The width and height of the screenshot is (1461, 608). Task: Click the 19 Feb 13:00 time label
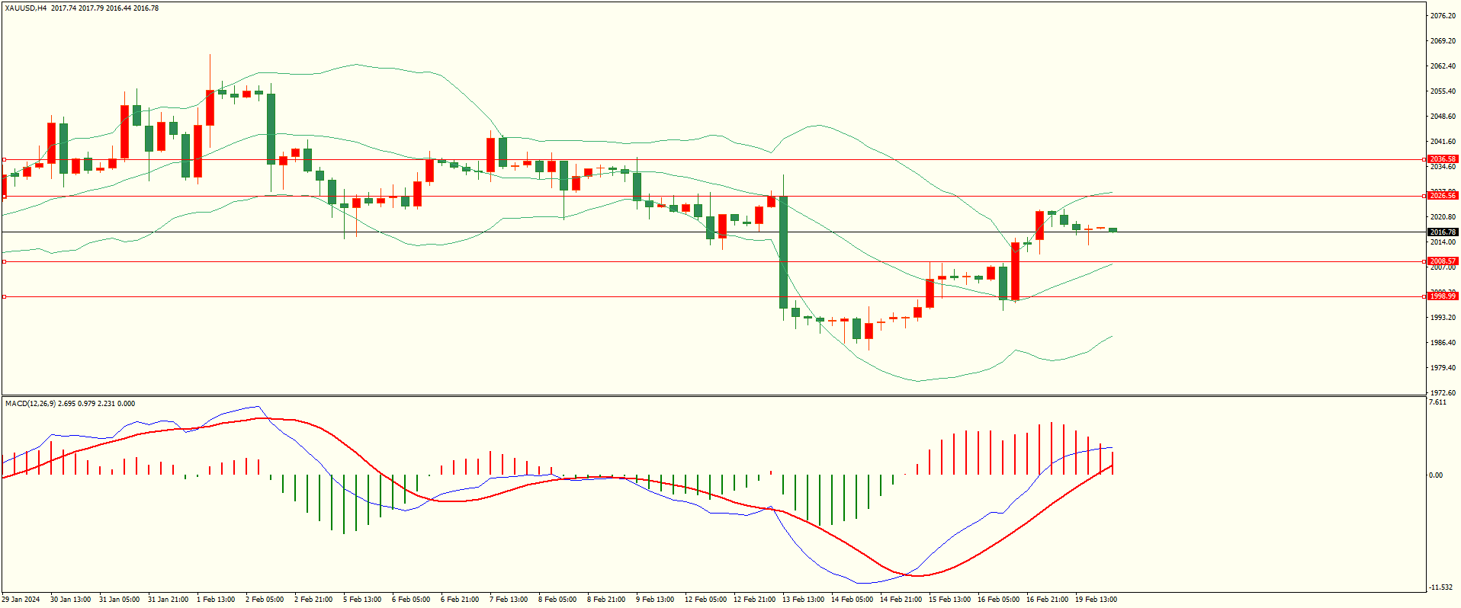coord(1096,600)
